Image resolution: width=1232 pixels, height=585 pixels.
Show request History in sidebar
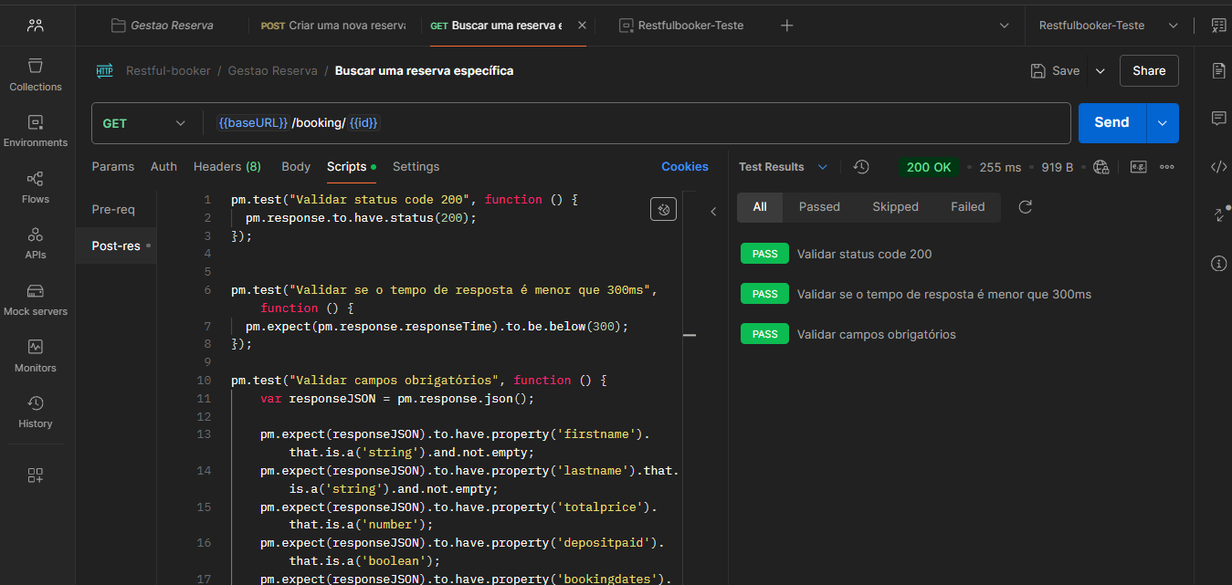coord(36,412)
